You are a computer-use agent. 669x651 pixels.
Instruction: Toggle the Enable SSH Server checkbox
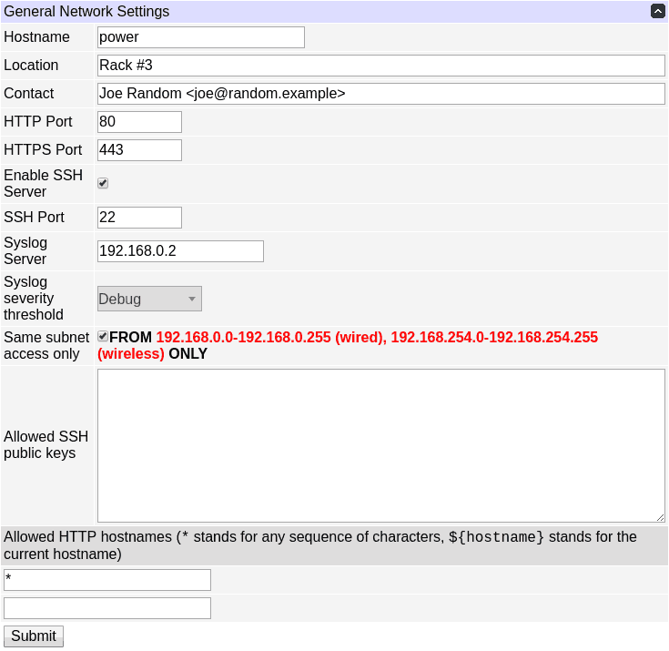[103, 183]
